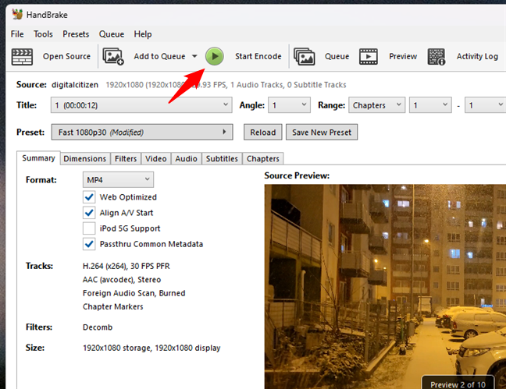Click the Save New Preset button
Screen dimensions: 506x389
pos(322,133)
